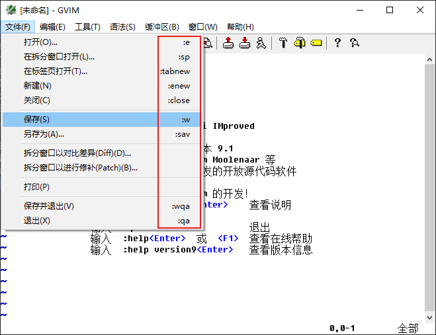Click the Find Help magnifier icon
The width and height of the screenshot is (436, 335).
tap(354, 43)
